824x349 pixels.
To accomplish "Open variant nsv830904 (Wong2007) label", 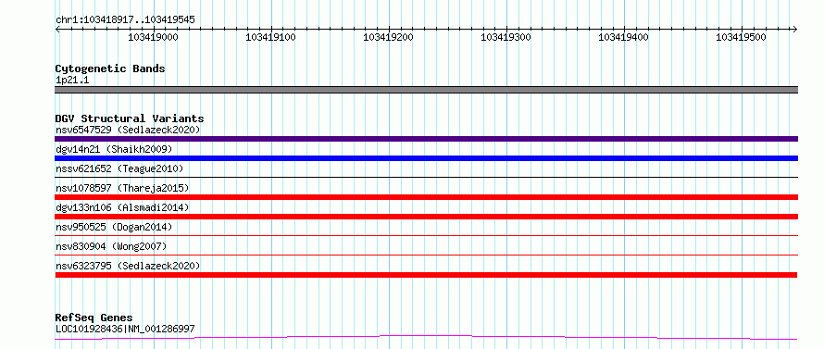I will point(111,246).
